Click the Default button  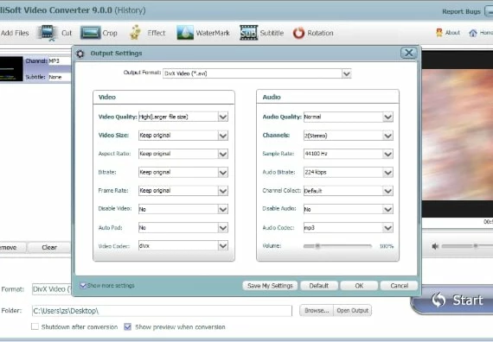(x=319, y=286)
